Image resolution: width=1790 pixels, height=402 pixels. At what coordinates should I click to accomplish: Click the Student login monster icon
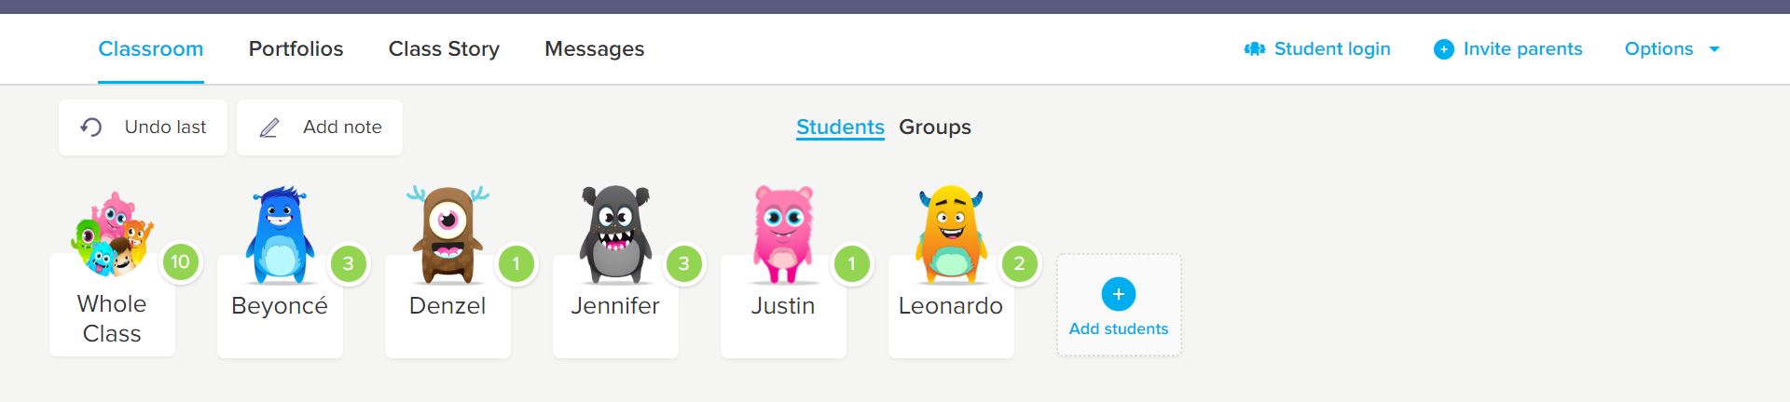pyautogui.click(x=1254, y=49)
